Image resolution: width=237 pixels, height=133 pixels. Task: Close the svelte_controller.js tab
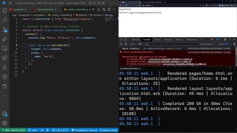click(93, 9)
